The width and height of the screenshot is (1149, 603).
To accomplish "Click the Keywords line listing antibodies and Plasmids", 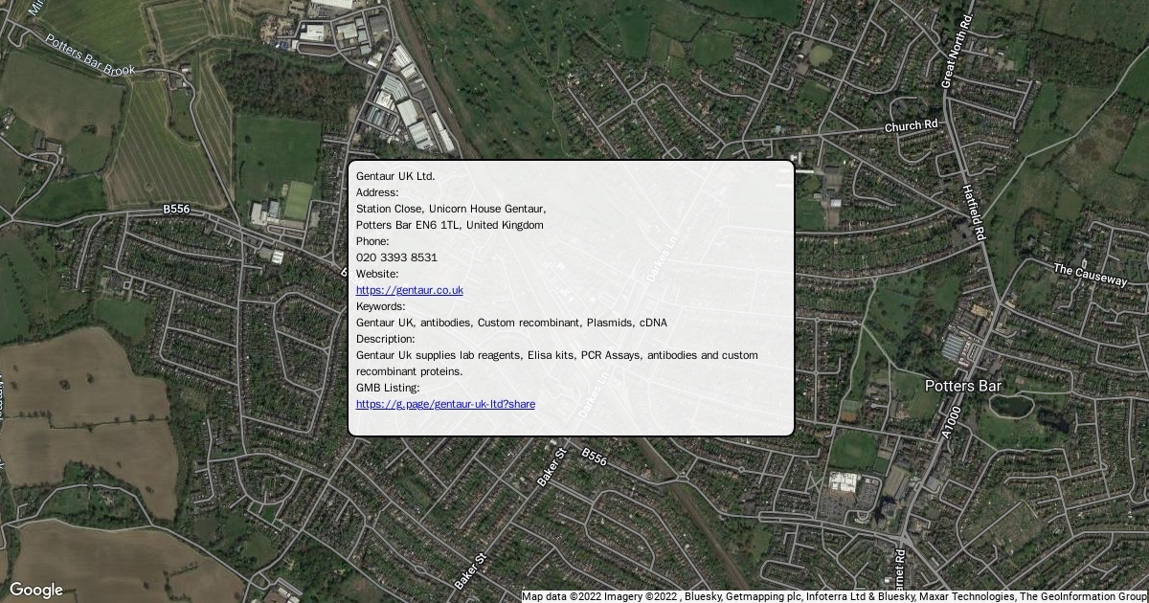I will (511, 323).
